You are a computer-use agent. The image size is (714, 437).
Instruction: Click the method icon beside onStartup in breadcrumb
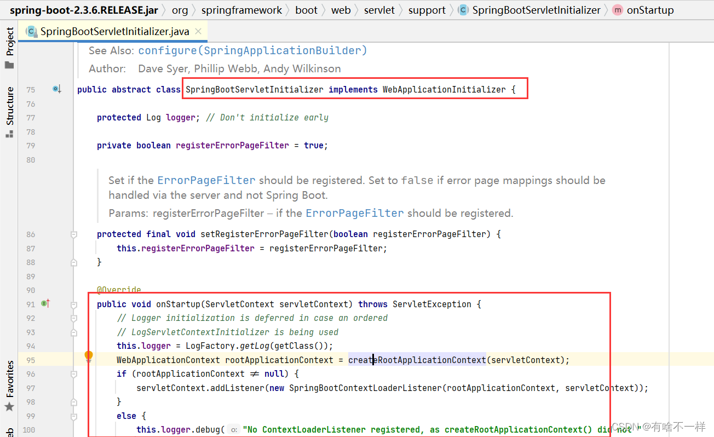point(617,9)
